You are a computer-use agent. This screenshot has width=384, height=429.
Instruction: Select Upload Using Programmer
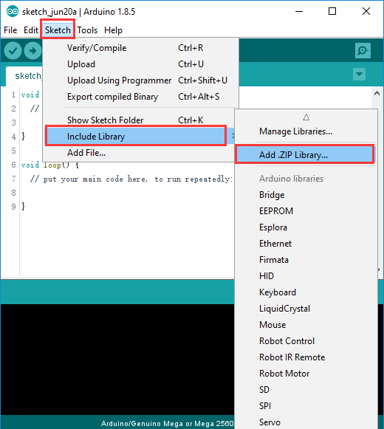point(141,80)
